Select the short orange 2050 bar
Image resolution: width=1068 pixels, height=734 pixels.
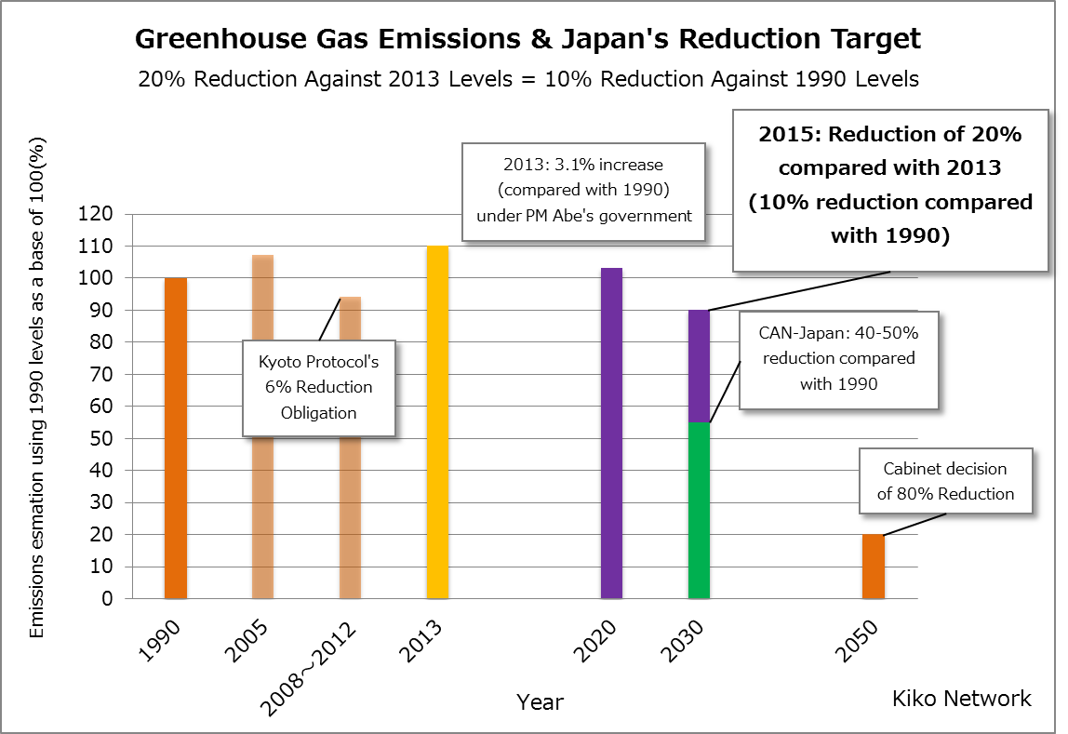point(874,567)
